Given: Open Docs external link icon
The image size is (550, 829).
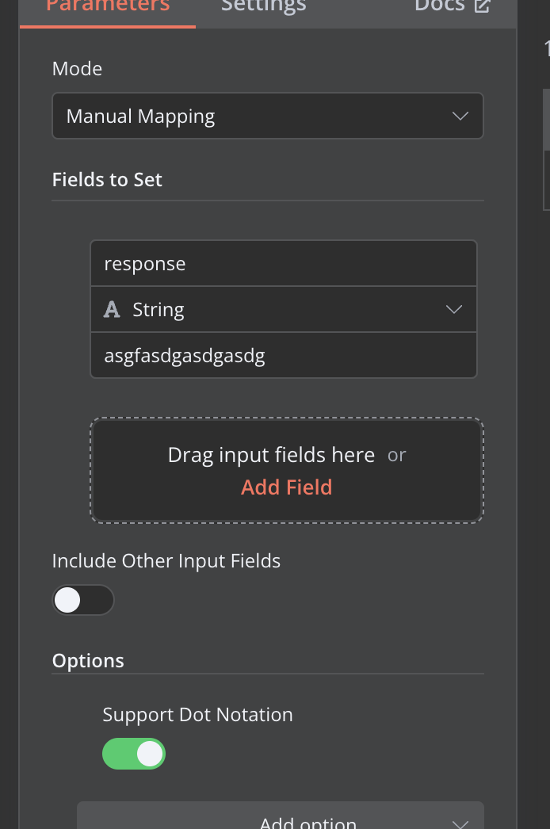Looking at the screenshot, I should click(483, 6).
